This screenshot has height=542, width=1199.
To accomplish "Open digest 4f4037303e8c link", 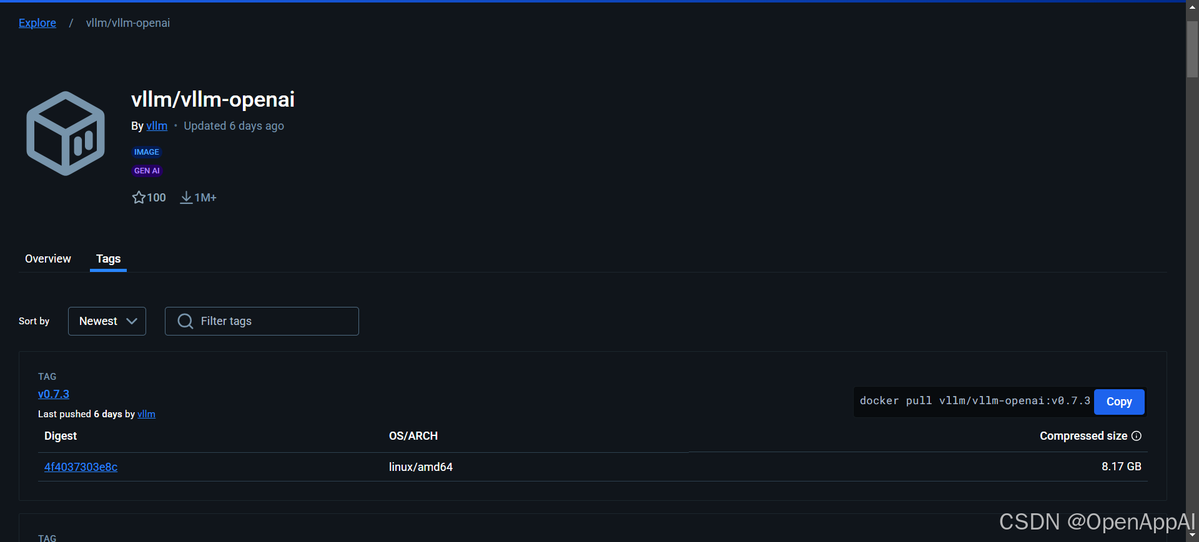I will coord(81,467).
